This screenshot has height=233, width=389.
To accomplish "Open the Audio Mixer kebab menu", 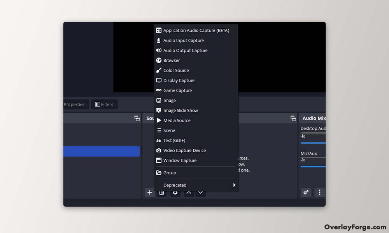I will coord(319,192).
